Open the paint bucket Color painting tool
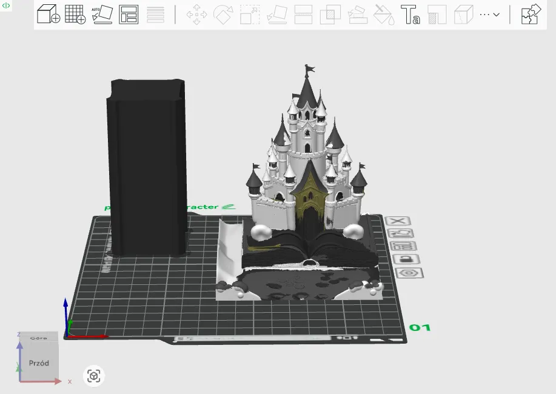Image resolution: width=556 pixels, height=394 pixels. pos(384,15)
